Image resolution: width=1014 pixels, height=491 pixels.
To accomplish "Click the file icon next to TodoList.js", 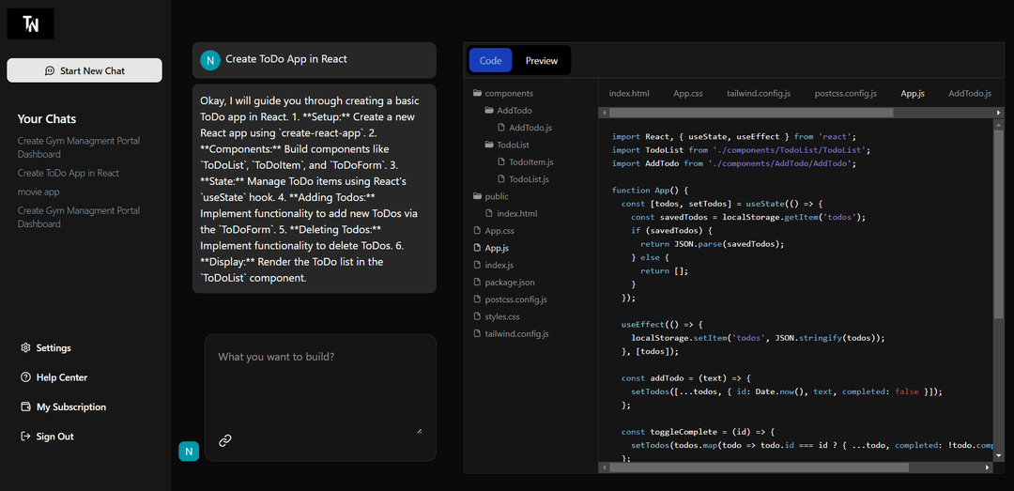I will (x=501, y=178).
